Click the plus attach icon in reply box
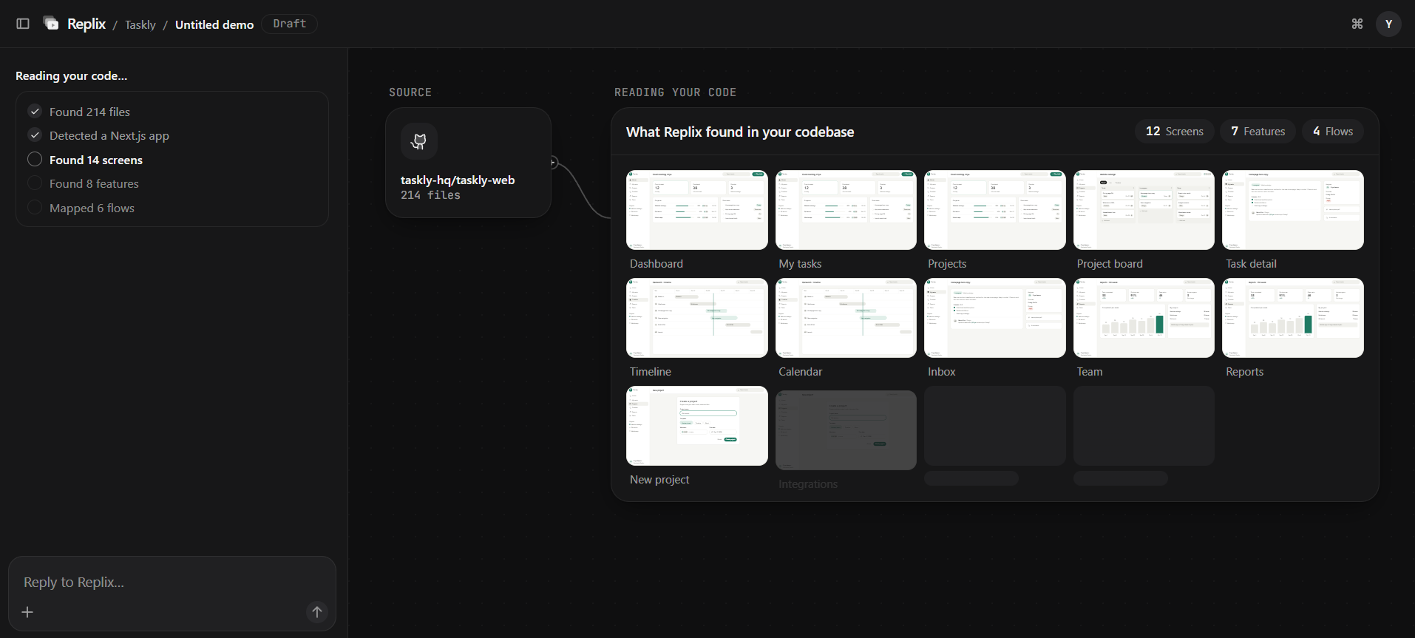1415x638 pixels. pyautogui.click(x=27, y=612)
